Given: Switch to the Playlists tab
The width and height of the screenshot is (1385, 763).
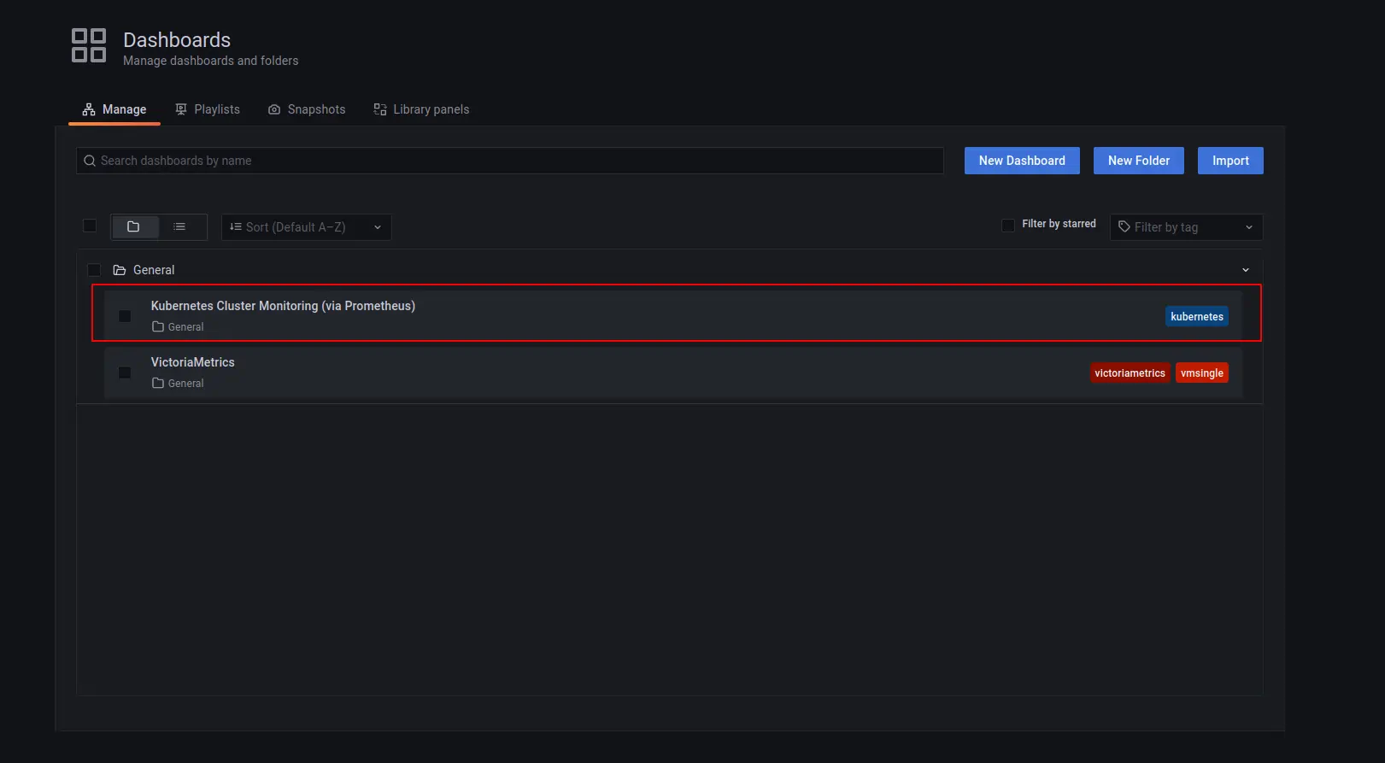Looking at the screenshot, I should pyautogui.click(x=208, y=109).
